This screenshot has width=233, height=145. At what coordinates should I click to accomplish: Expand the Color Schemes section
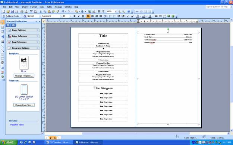tap(23, 36)
